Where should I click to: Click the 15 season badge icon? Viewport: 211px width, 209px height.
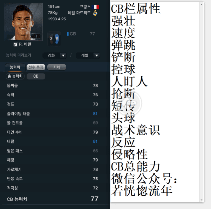coord(15,44)
